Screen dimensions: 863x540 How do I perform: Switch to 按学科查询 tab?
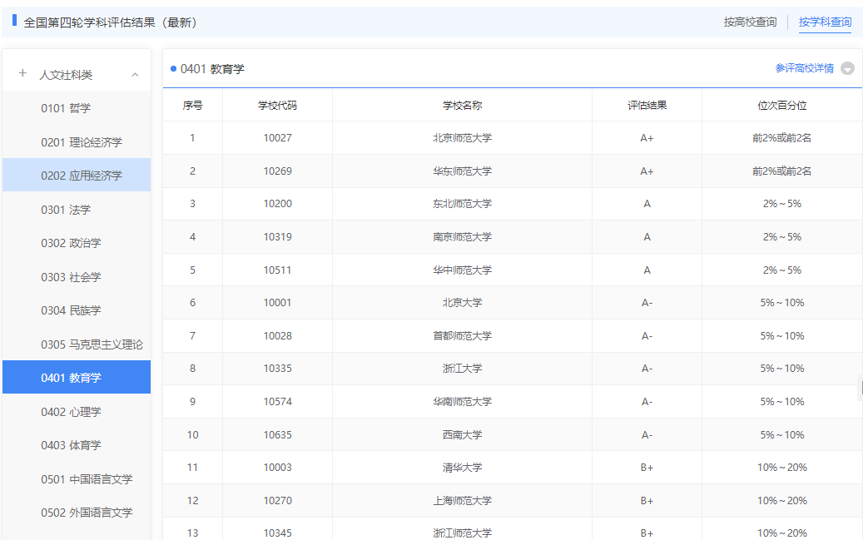(825, 22)
